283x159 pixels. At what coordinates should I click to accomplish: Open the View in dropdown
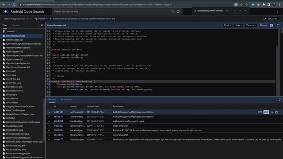[x=251, y=25]
